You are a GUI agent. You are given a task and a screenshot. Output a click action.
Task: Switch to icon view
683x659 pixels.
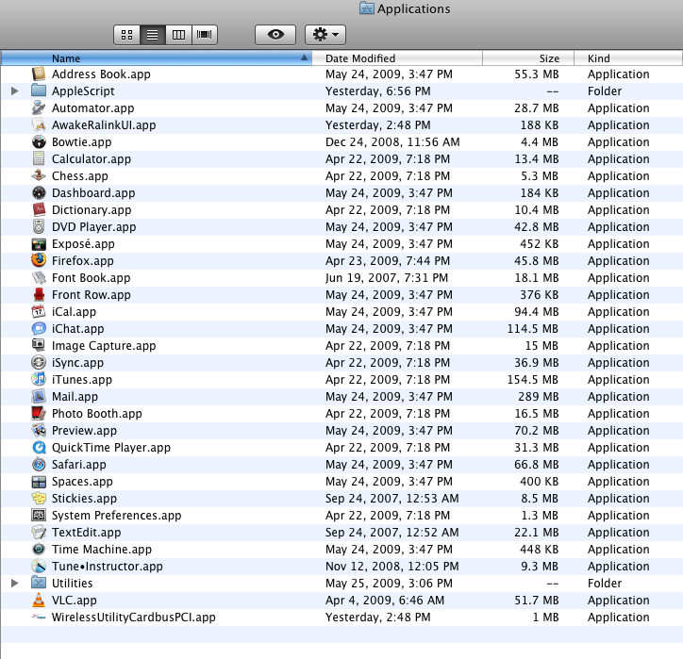tap(126, 35)
